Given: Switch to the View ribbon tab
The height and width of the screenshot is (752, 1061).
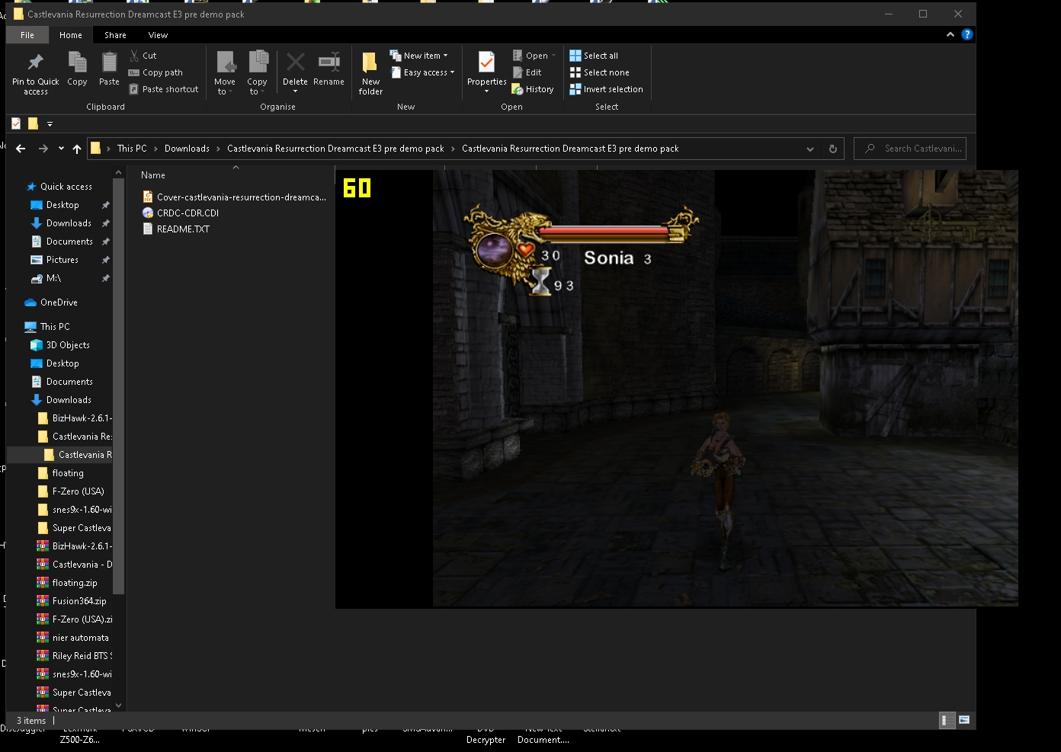Looking at the screenshot, I should [158, 35].
